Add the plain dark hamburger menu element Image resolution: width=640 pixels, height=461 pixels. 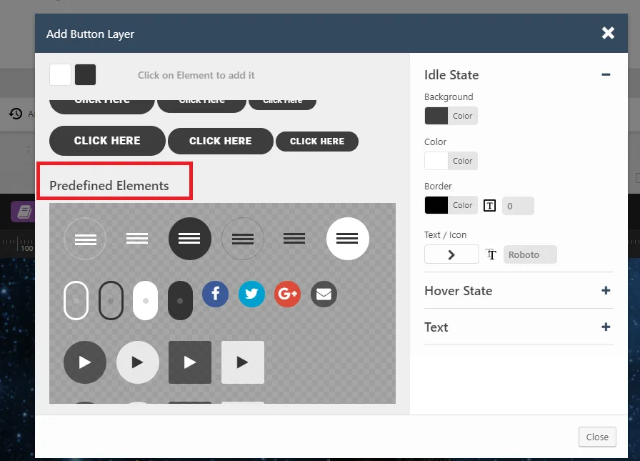[294, 239]
